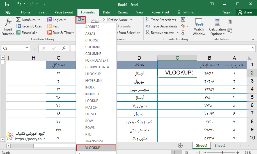Click the Save icon in quick access toolbar

(x=7, y=4)
